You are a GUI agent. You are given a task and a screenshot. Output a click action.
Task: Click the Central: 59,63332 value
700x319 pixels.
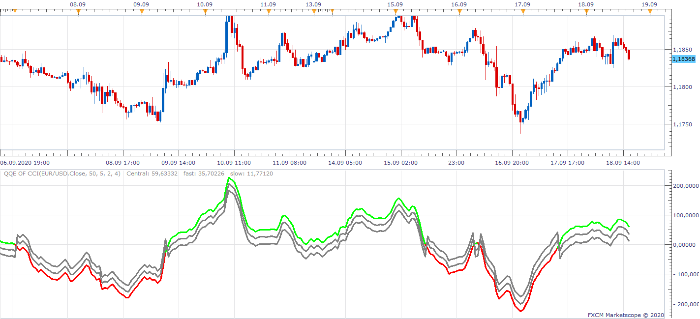point(152,174)
